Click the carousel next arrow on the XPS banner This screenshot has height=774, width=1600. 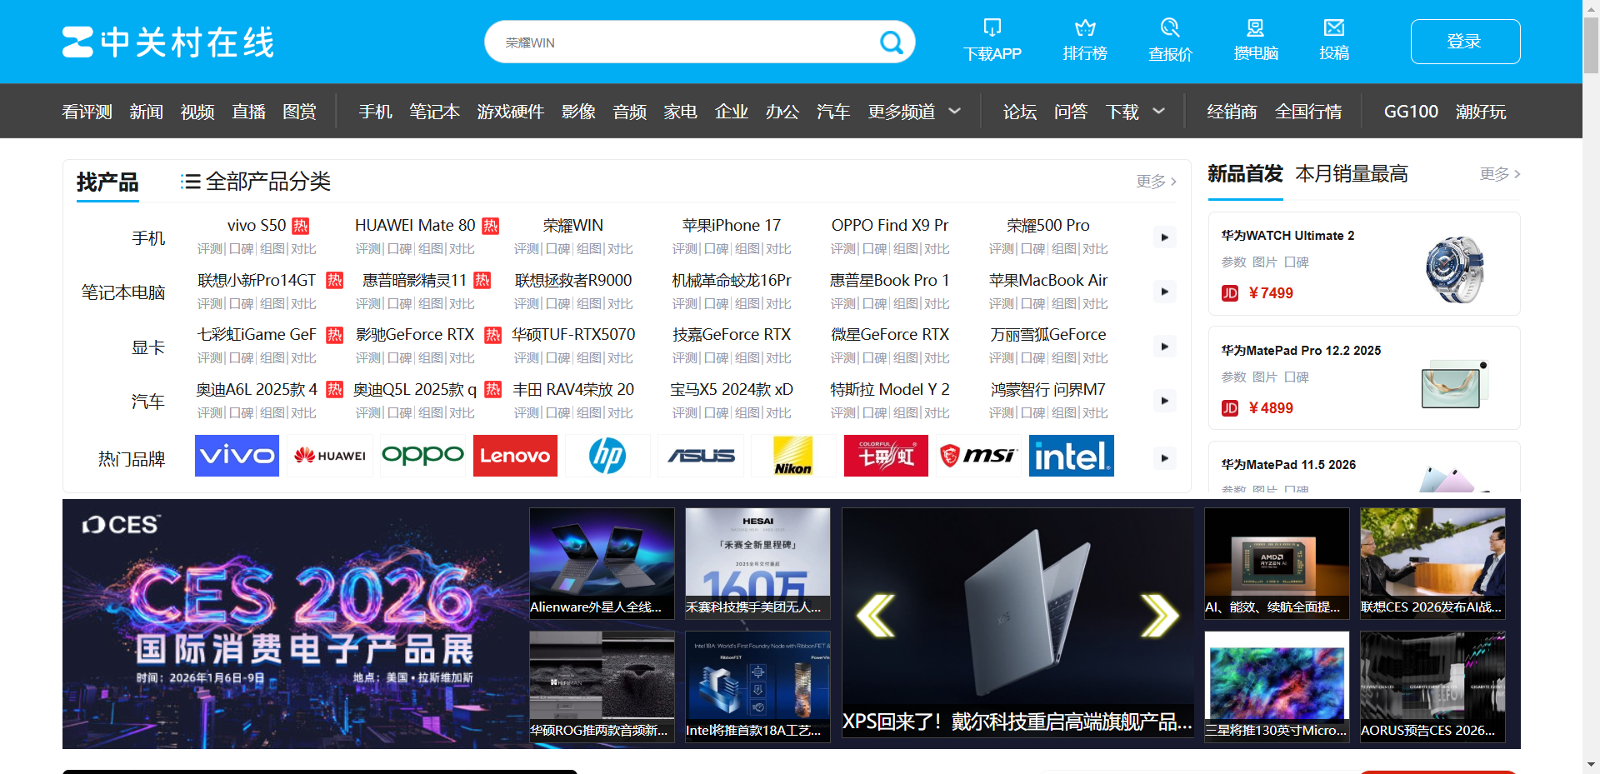(x=1158, y=616)
